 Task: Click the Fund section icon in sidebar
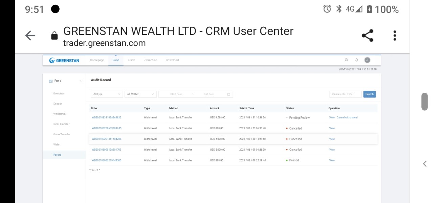pyautogui.click(x=51, y=81)
